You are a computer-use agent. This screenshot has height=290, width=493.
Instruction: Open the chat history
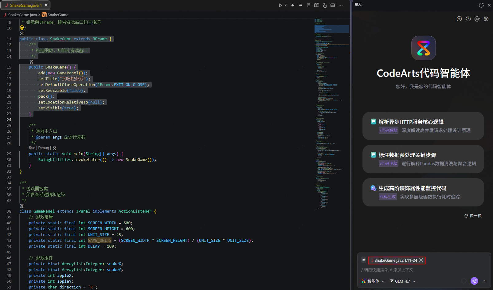[x=468, y=19]
